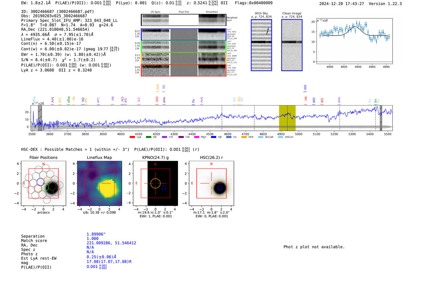This screenshot has width=423, height=288.
Task: Select the With Sky 2D image
Action: (x=261, y=45)
